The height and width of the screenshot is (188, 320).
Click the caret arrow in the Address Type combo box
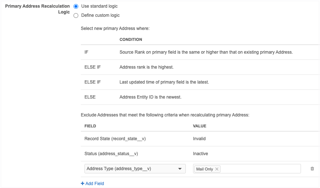pyautogui.click(x=180, y=169)
